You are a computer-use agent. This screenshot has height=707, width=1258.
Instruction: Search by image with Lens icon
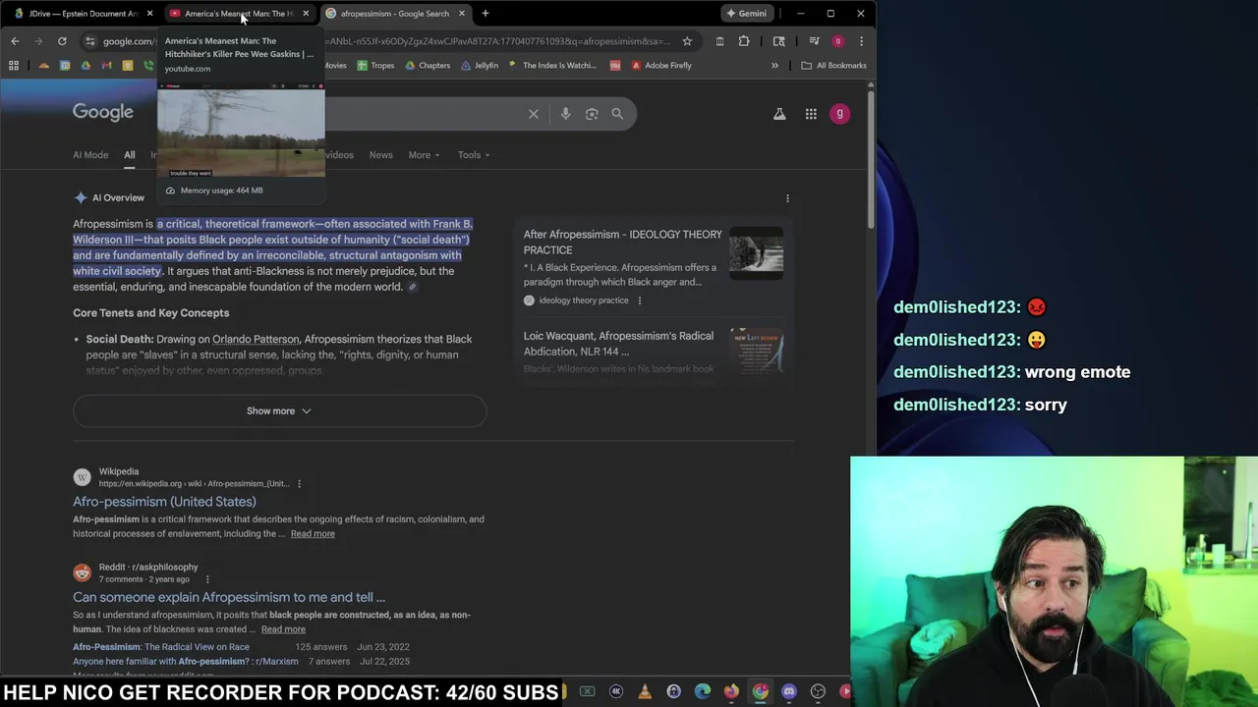coord(592,114)
